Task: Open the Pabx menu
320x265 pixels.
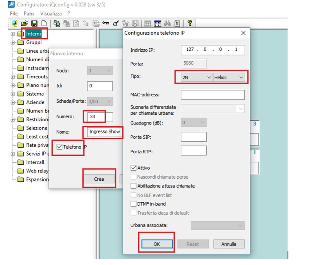Action: (29, 13)
